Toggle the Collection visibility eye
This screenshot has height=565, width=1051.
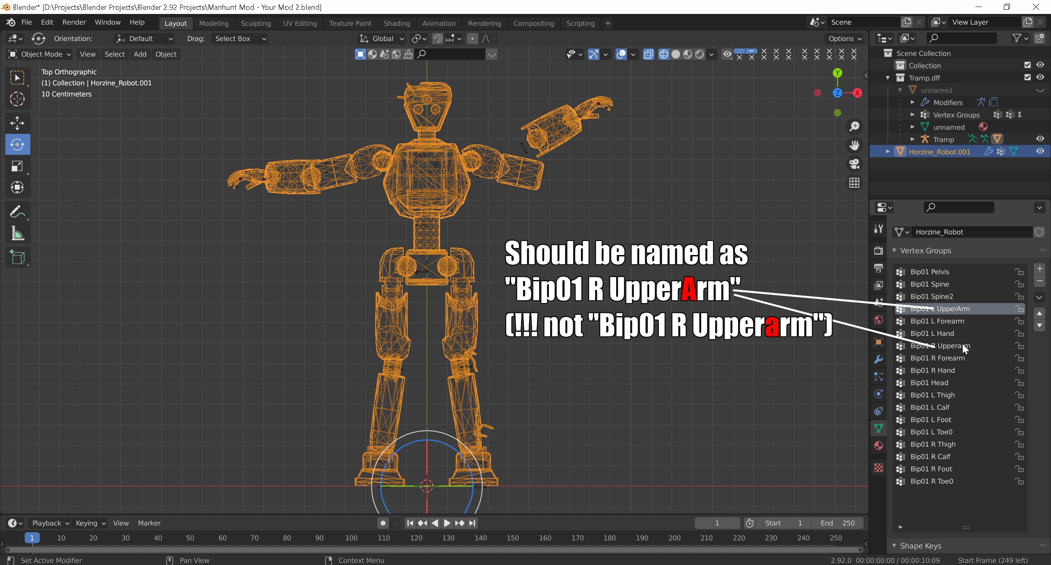coord(1040,65)
